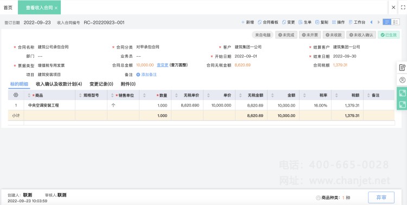
Task: Switch to the detail card layout icon
Action: (395, 22)
